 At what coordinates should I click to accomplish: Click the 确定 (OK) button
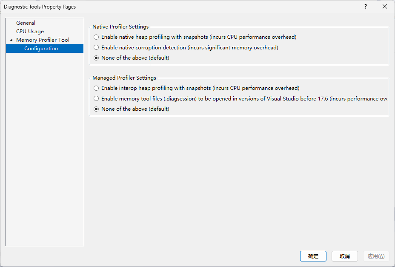pyautogui.click(x=313, y=256)
